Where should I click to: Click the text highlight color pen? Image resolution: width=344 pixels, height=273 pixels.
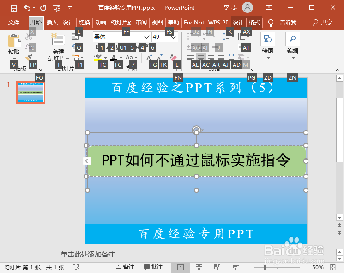(x=98, y=57)
